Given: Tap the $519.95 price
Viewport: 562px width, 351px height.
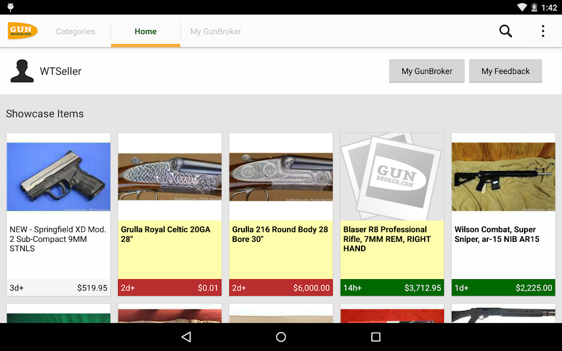Looking at the screenshot, I should click(92, 288).
